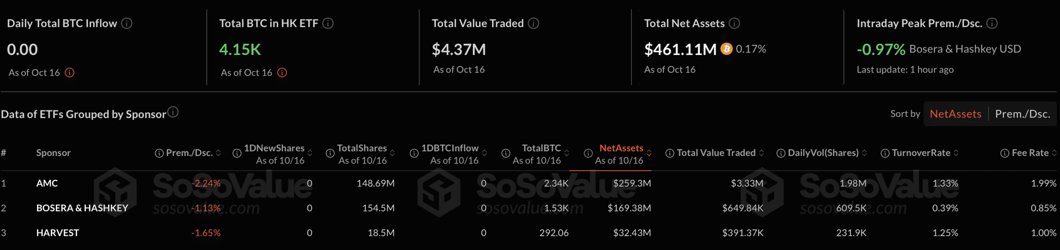Click red warning icon under Daily BTC Inflow date
Screen dimensions: 1060x250
point(70,73)
